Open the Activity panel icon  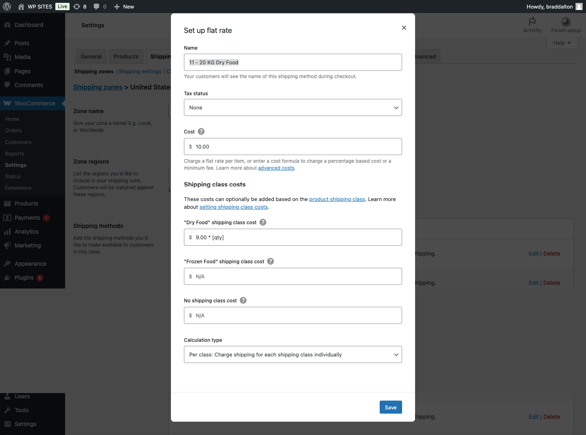(x=532, y=22)
